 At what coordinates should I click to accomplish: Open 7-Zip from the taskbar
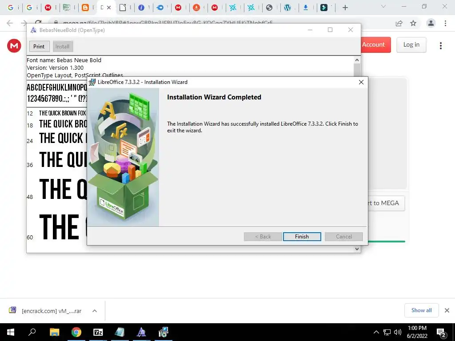[98, 332]
